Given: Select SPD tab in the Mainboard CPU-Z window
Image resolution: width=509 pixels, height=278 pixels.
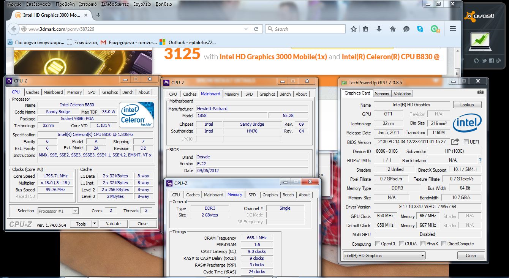Looking at the screenshot, I should [249, 94].
